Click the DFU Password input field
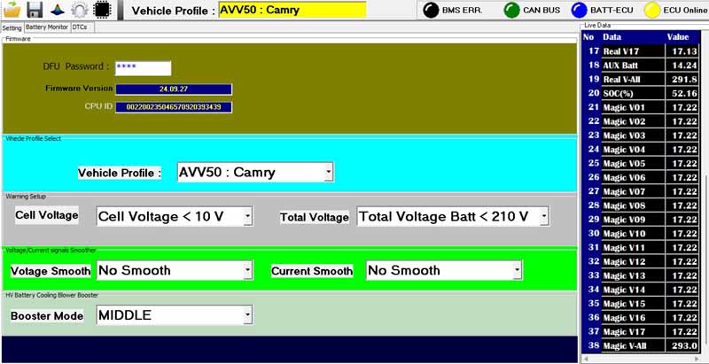The width and height of the screenshot is (709, 364). click(143, 67)
